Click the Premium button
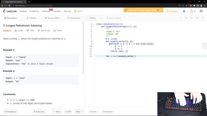 pos(172,11)
